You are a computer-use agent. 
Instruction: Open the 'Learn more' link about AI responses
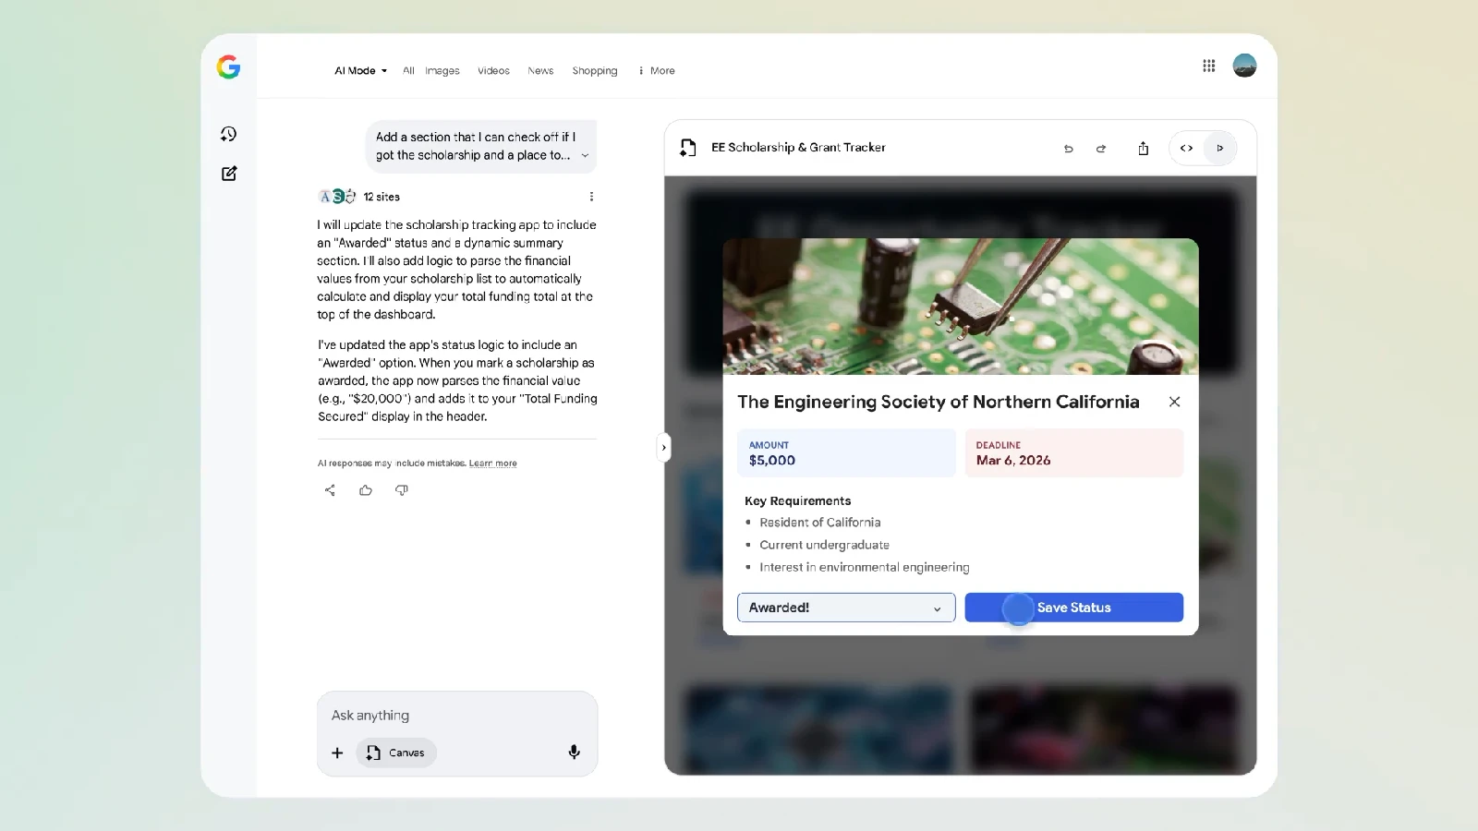(x=493, y=463)
